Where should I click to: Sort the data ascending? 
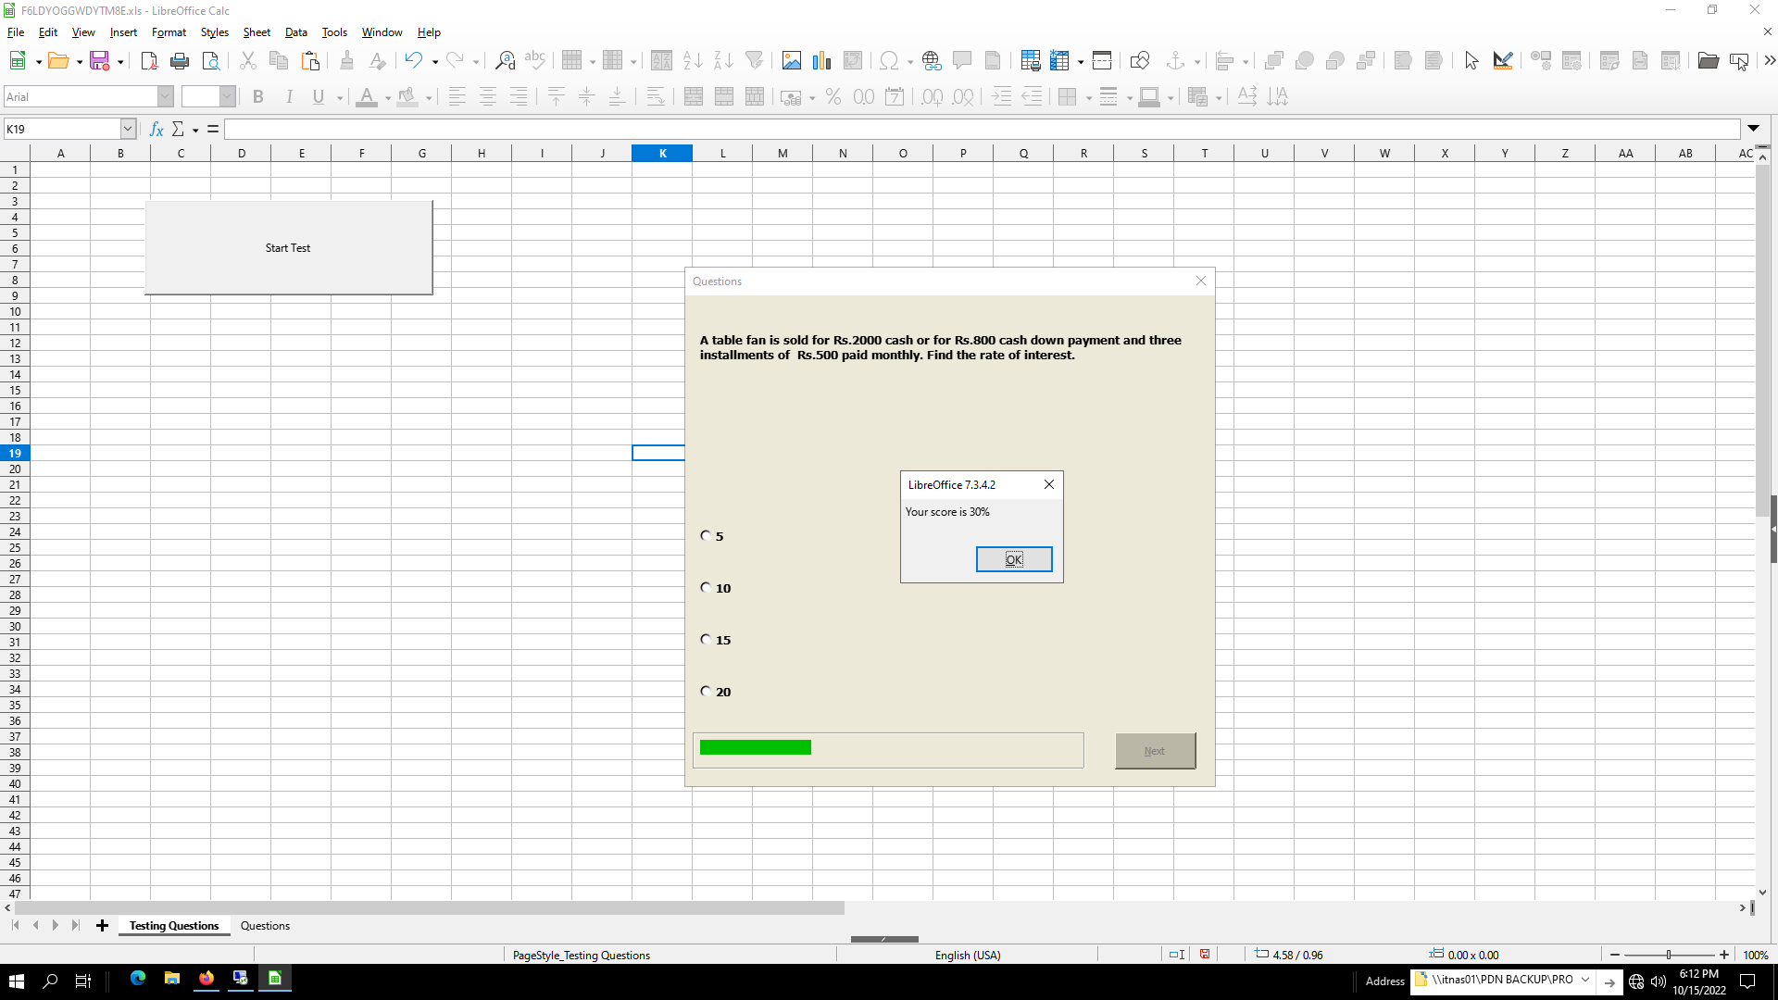coord(693,60)
